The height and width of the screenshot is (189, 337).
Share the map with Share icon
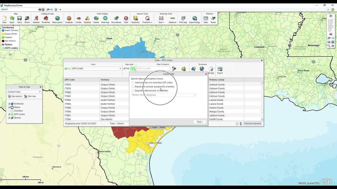pyautogui.click(x=27, y=19)
